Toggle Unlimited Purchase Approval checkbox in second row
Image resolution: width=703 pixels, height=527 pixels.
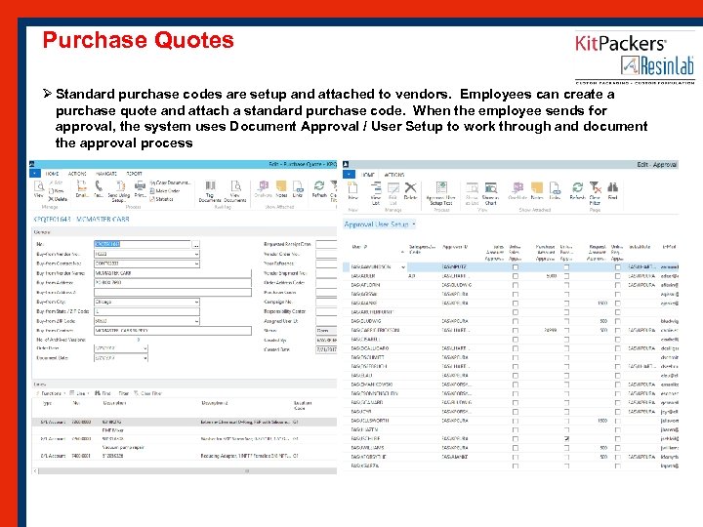(x=566, y=276)
